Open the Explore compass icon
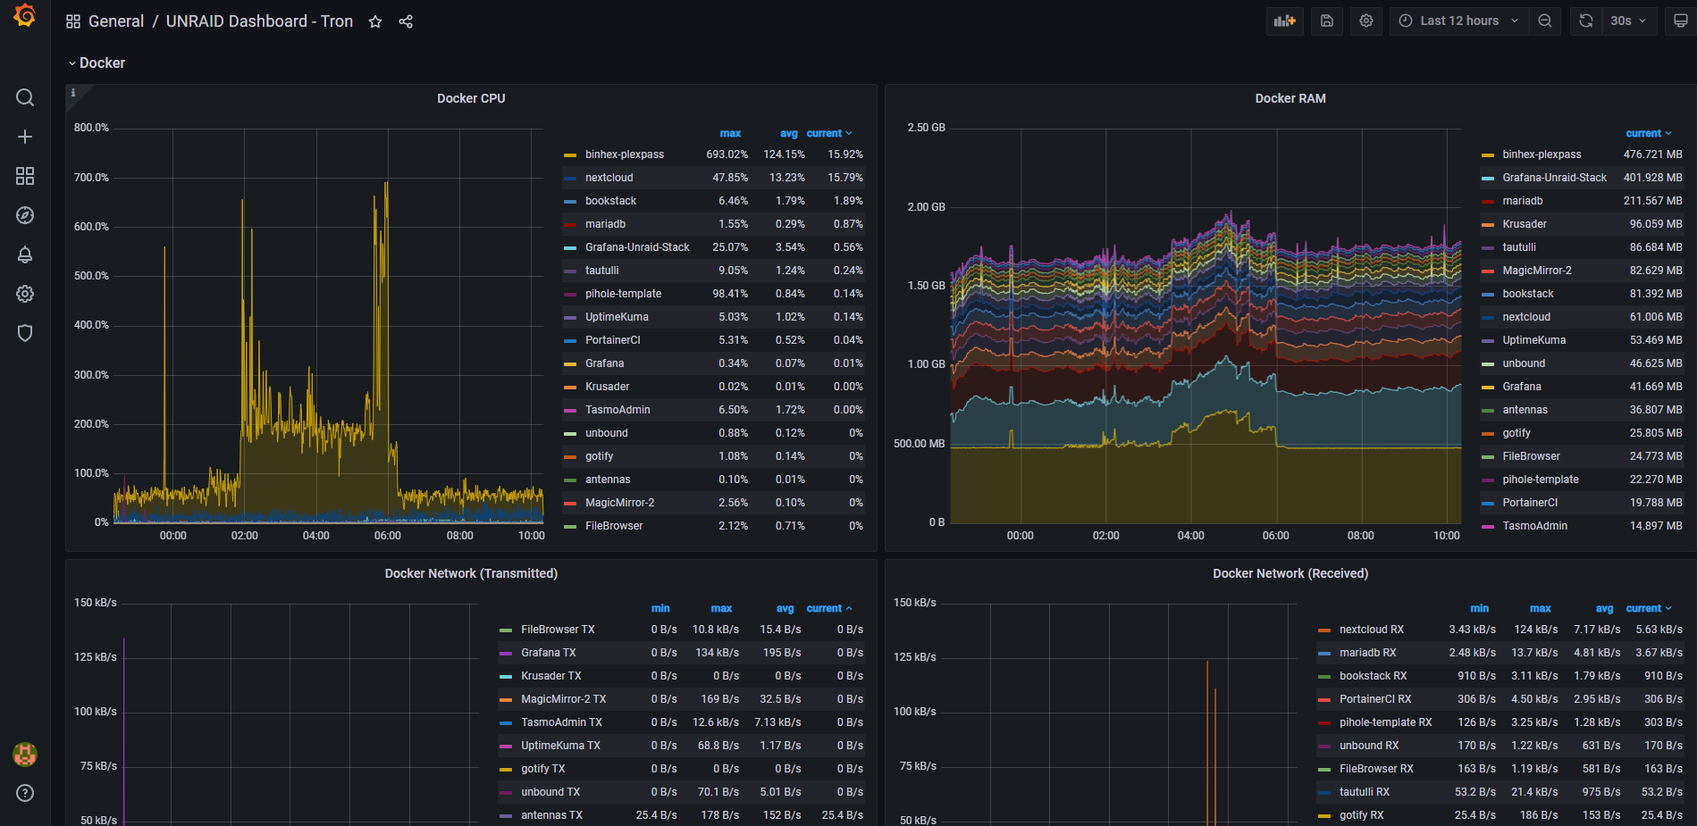Screen dimensions: 1697x826 tap(25, 215)
